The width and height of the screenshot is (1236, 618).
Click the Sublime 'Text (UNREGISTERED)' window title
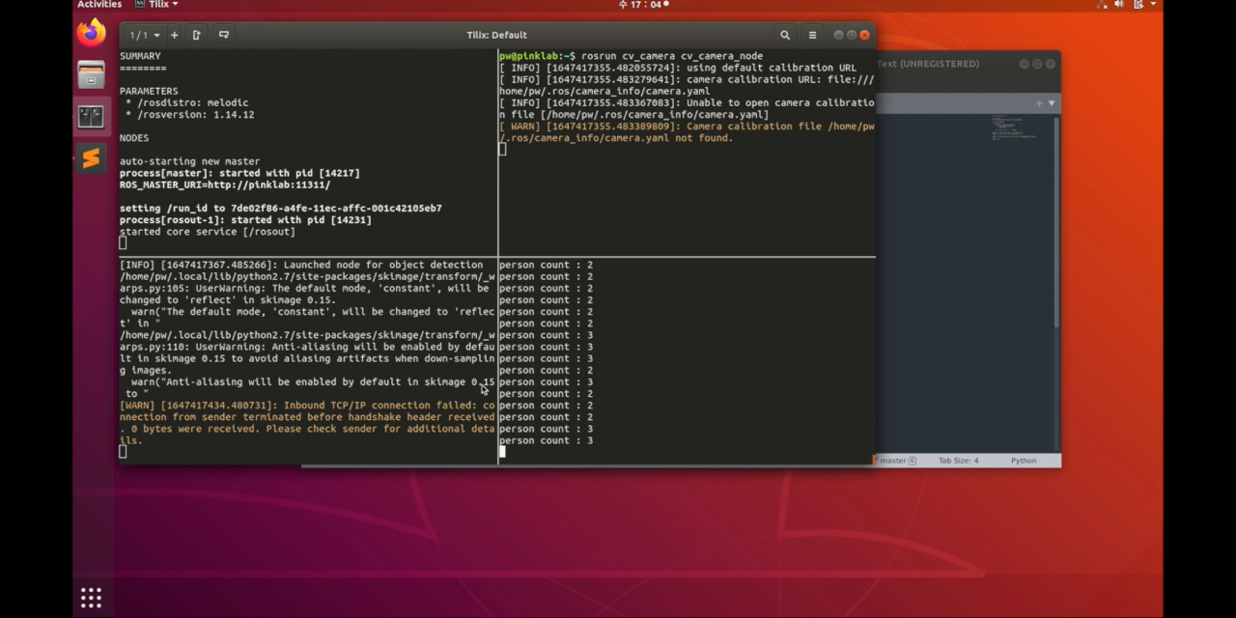coord(928,64)
